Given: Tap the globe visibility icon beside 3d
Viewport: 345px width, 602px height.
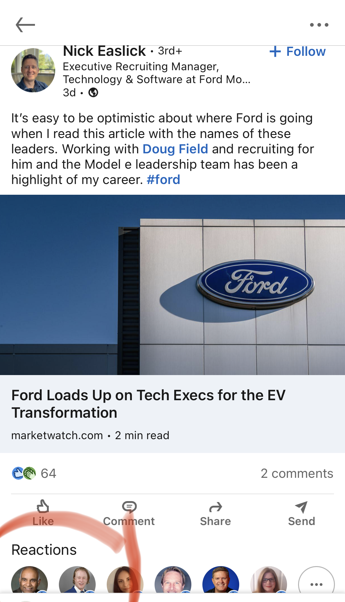Looking at the screenshot, I should 93,92.
